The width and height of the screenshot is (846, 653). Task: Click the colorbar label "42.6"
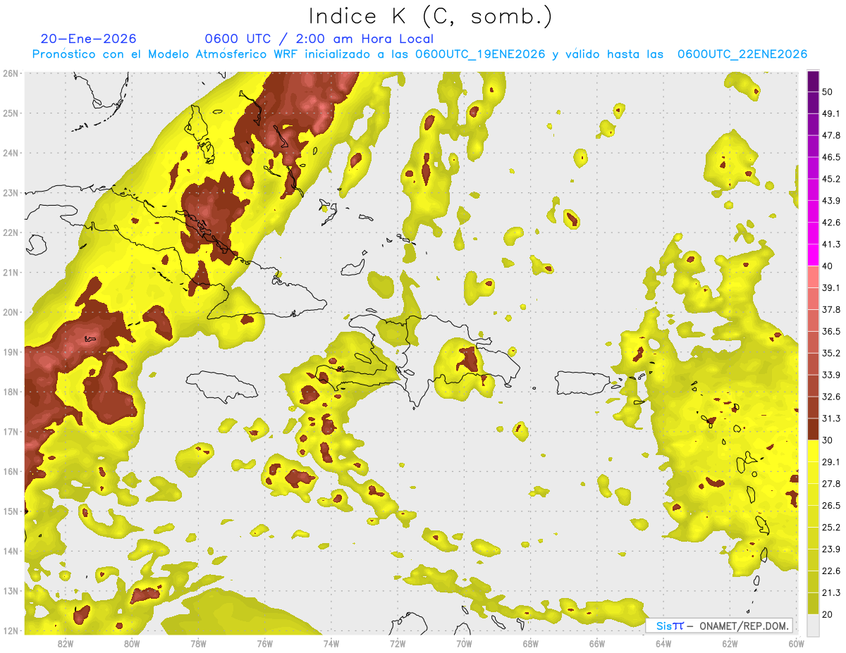(x=830, y=223)
